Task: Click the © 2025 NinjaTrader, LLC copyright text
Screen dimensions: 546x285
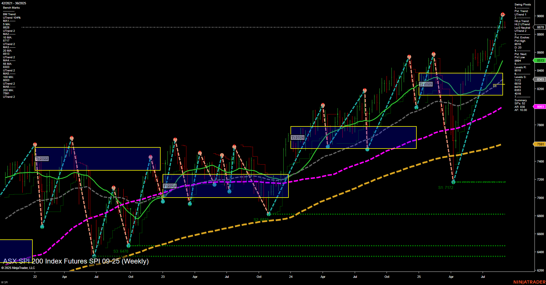Action: pyautogui.click(x=19, y=268)
